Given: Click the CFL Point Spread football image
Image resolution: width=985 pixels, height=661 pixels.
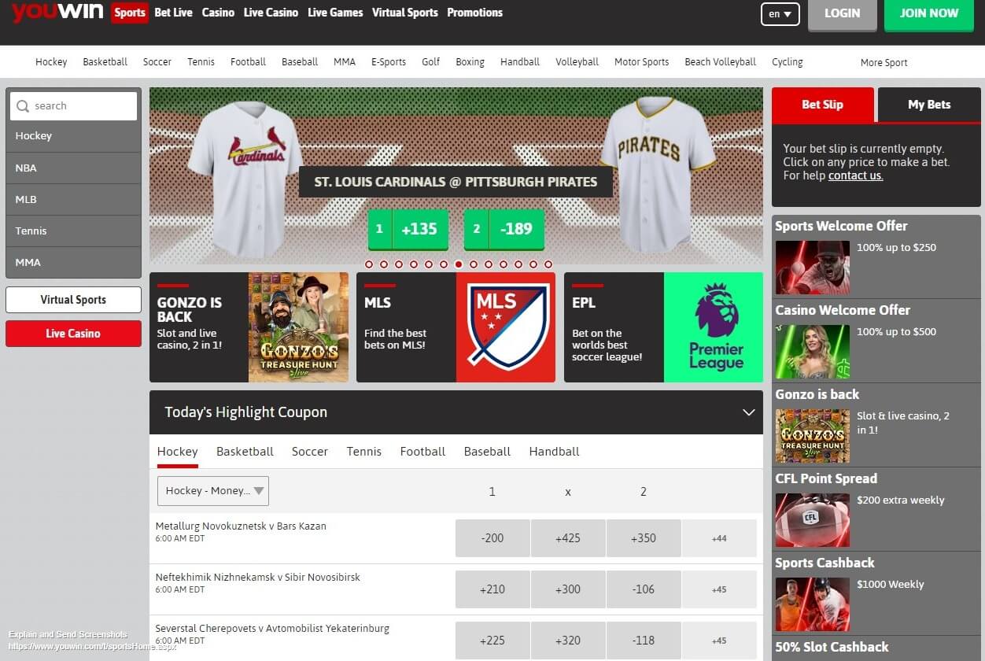Looking at the screenshot, I should point(813,520).
